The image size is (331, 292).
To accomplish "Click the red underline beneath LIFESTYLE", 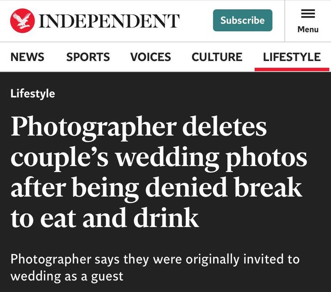I will coord(292,70).
